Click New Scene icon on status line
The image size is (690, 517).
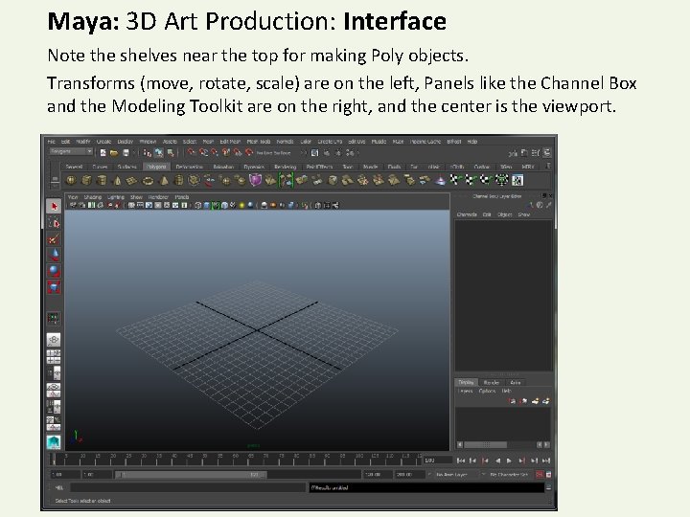(x=103, y=153)
